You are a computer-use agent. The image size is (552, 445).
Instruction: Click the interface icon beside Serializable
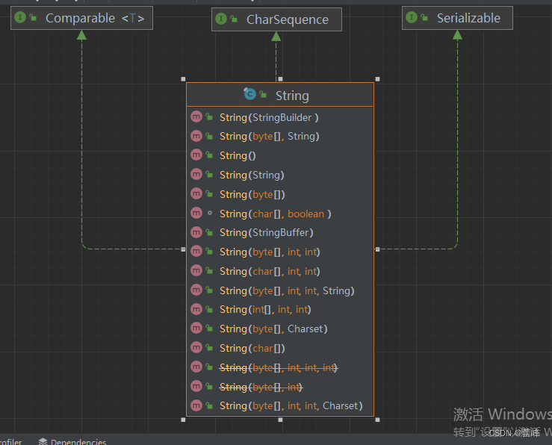click(x=412, y=17)
